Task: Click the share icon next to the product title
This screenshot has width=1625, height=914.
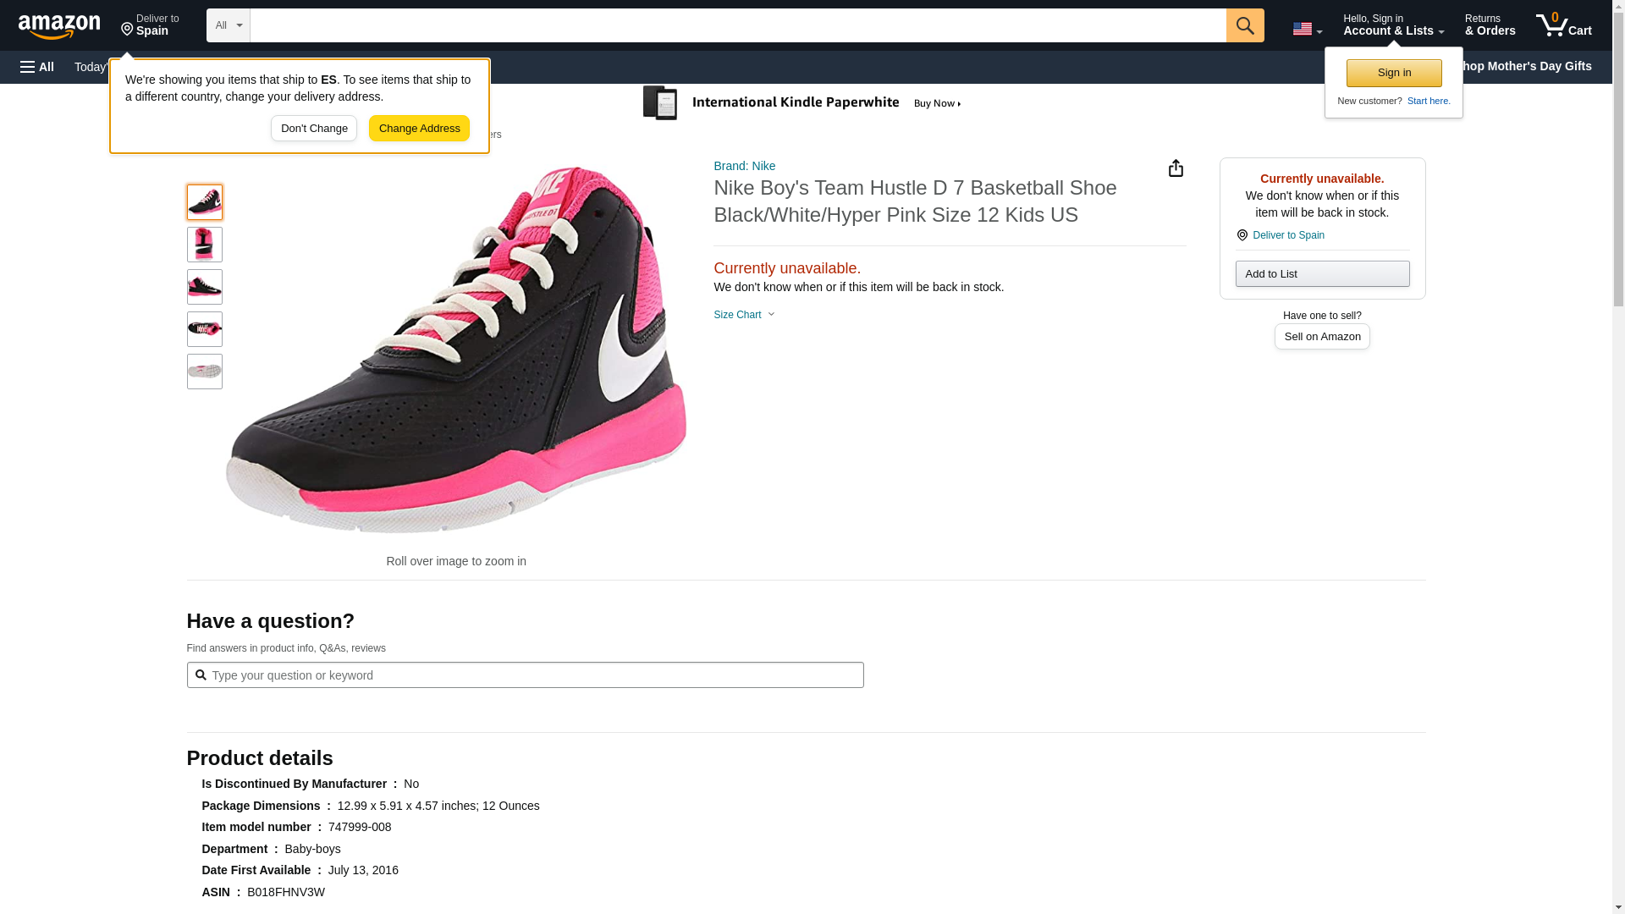Action: [1176, 168]
